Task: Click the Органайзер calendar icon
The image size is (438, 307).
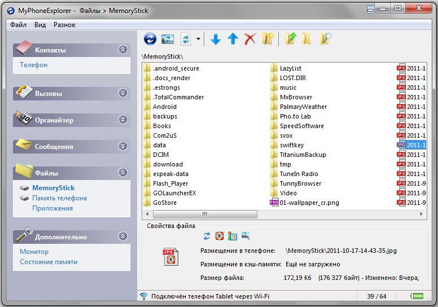Action: 24,118
